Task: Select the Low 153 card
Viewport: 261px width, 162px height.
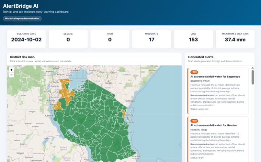Action: 193,39
